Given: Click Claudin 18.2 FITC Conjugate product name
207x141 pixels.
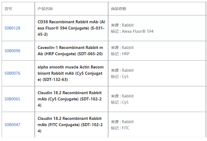Looking at the screenshot, I should (x=70, y=124).
